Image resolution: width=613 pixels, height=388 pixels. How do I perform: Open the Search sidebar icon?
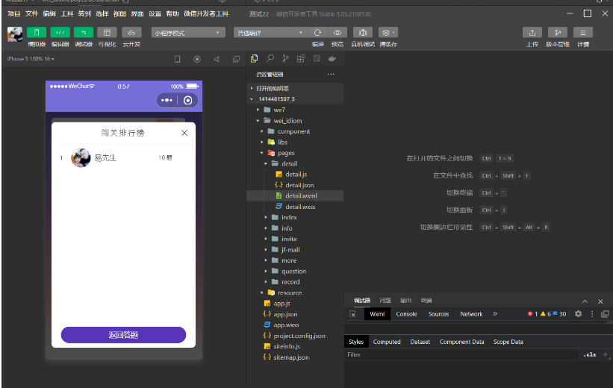pyautogui.click(x=270, y=59)
